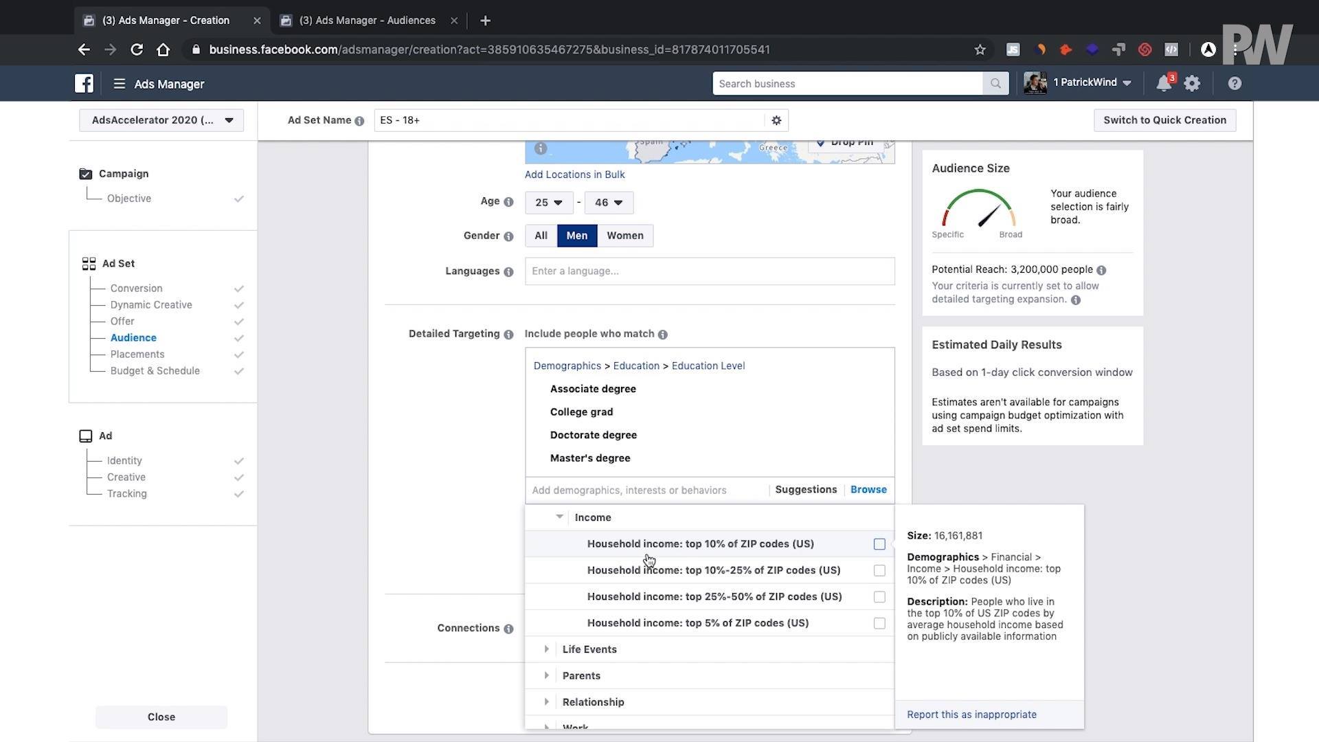Switch to Ads Manager - Audiences tab
The image size is (1319, 742).
pos(368,21)
